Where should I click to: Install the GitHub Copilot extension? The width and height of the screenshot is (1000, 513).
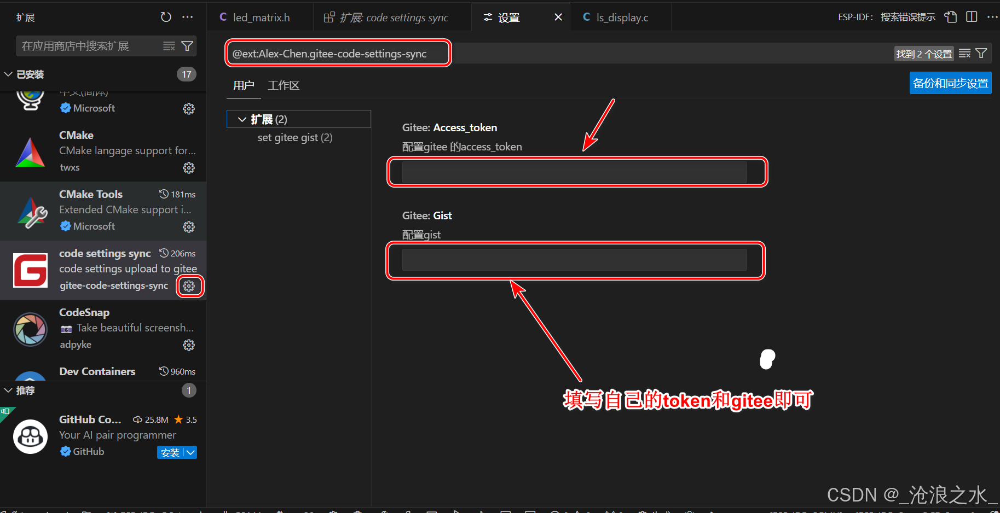pyautogui.click(x=170, y=452)
